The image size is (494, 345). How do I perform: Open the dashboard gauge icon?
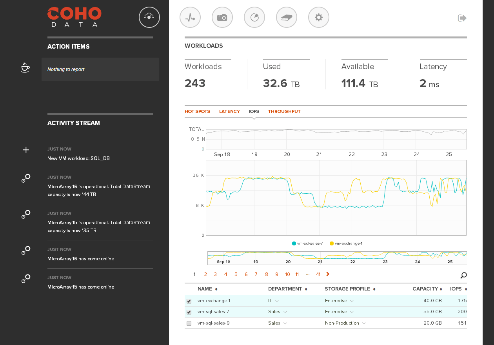[x=149, y=17]
